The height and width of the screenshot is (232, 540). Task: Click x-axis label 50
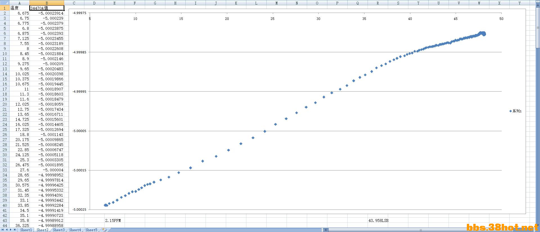pos(501,19)
